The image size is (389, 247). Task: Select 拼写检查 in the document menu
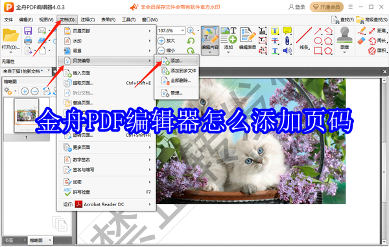click(x=106, y=192)
